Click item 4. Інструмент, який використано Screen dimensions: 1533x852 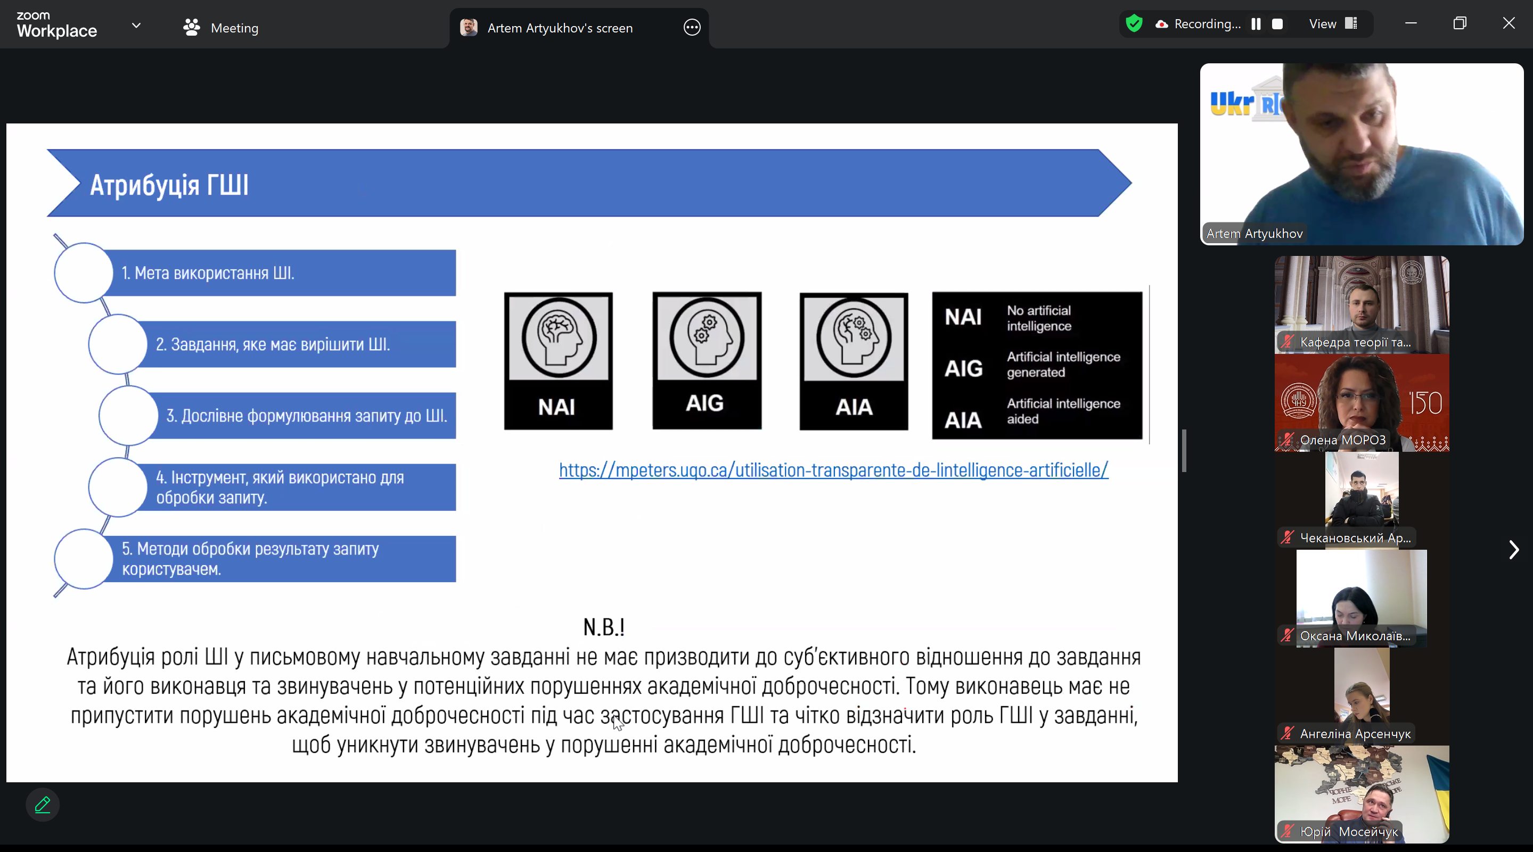click(x=298, y=487)
